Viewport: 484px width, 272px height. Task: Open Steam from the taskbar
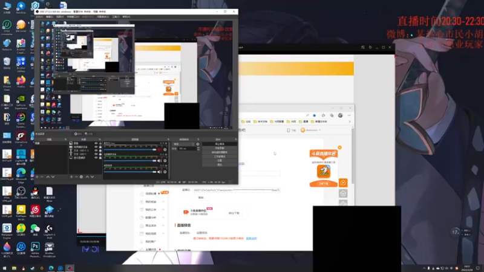pos(33,268)
